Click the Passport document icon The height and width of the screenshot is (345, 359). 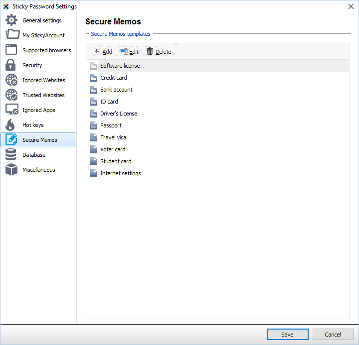[x=93, y=125]
